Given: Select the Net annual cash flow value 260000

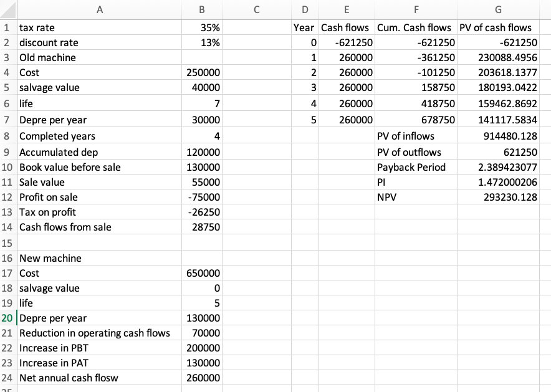Looking at the screenshot, I should 202,378.
